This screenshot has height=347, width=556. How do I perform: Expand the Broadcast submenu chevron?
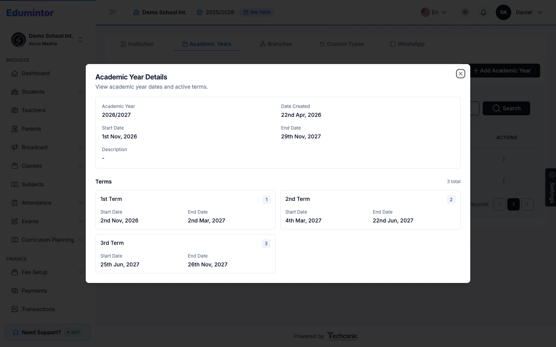(81, 147)
